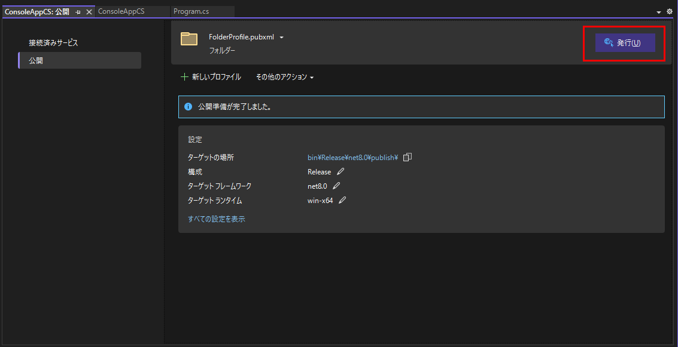Screen dimensions: 678x347
Task: Open the window list chevron near the gear
Action: (660, 11)
